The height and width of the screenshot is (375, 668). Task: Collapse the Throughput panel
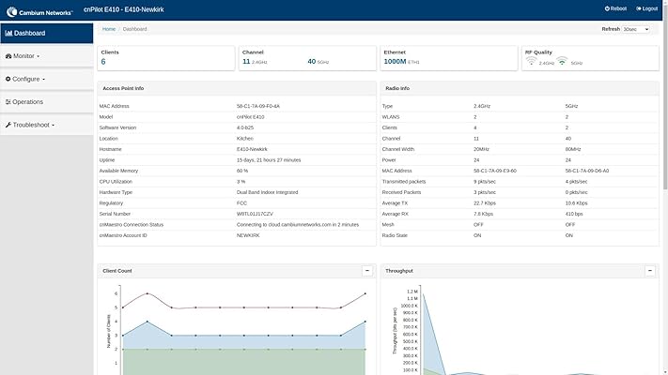[650, 270]
